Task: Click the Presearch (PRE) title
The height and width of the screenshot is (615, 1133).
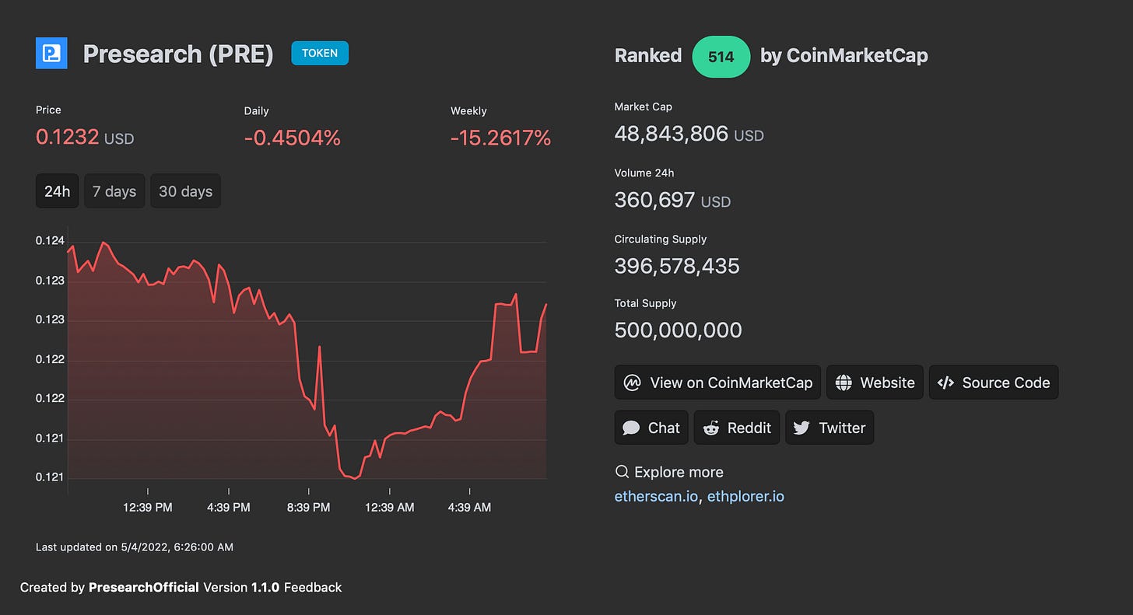Action: coord(178,54)
